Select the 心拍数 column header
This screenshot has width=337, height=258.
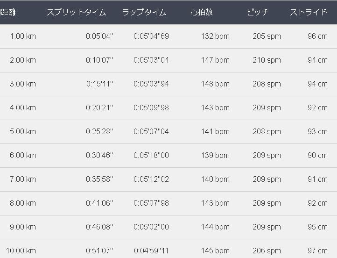tap(202, 12)
